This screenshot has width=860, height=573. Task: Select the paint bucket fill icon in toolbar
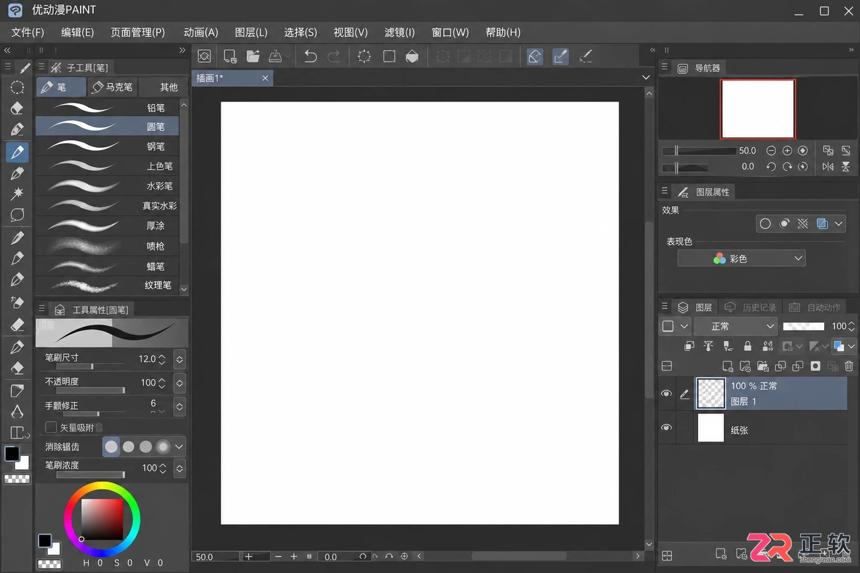(x=412, y=56)
